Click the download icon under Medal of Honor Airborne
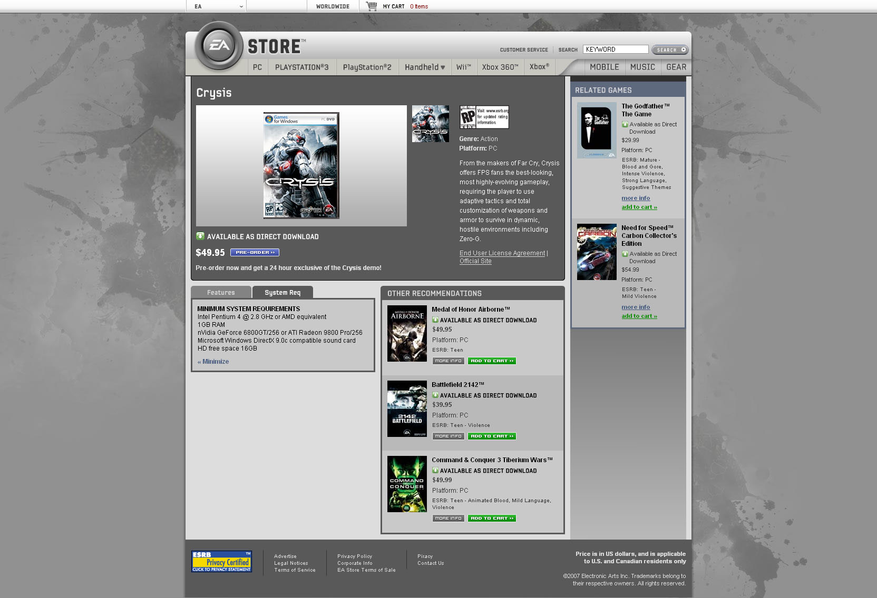This screenshot has width=877, height=598. click(435, 320)
